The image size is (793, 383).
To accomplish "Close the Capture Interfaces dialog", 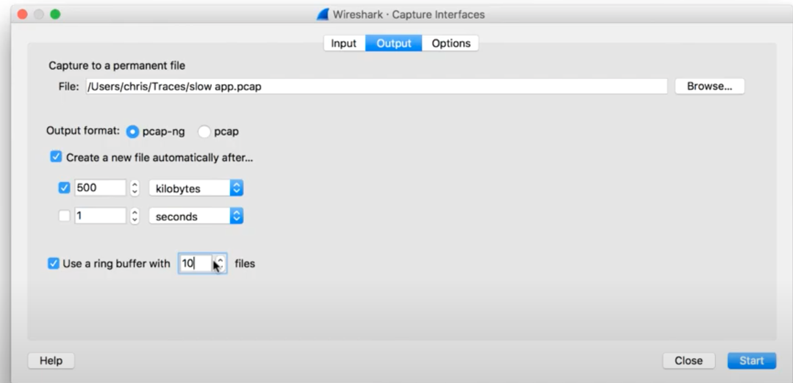I will point(689,360).
